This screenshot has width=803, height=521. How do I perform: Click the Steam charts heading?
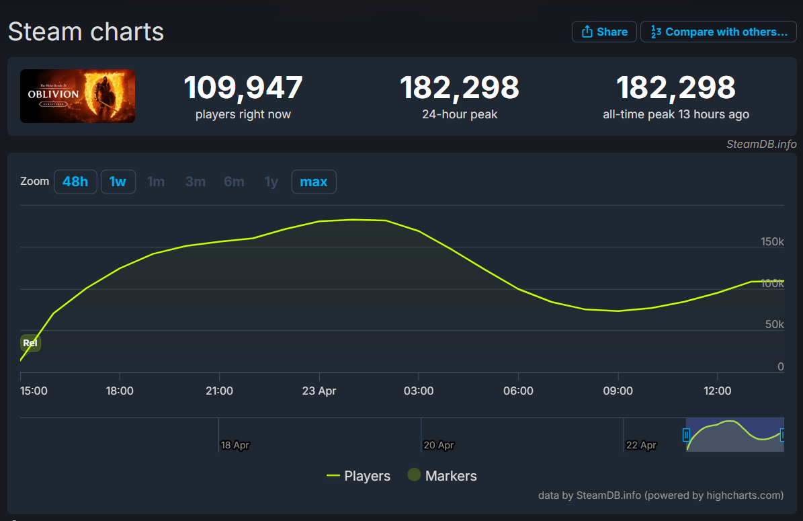[86, 32]
